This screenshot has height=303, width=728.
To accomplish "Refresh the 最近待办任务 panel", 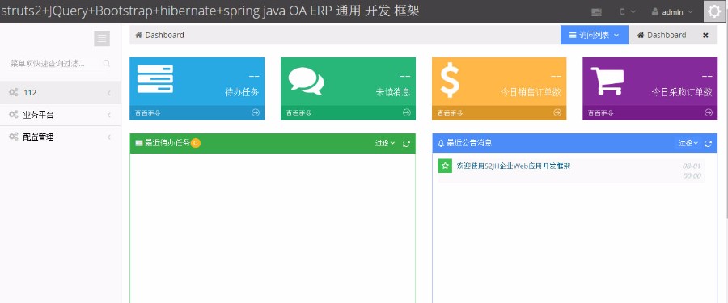I will (x=406, y=144).
